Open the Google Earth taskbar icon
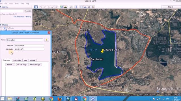 [93, 98]
